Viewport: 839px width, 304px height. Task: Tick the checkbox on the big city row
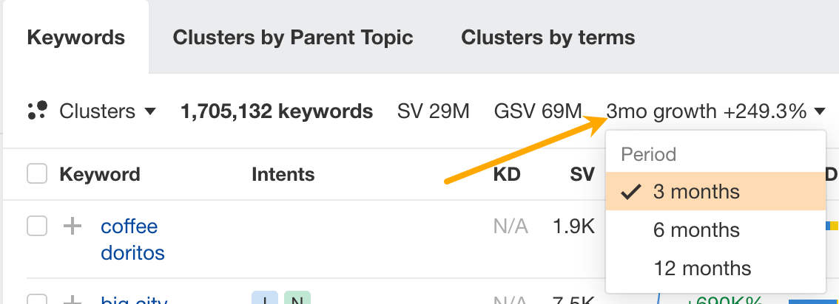[x=37, y=300]
